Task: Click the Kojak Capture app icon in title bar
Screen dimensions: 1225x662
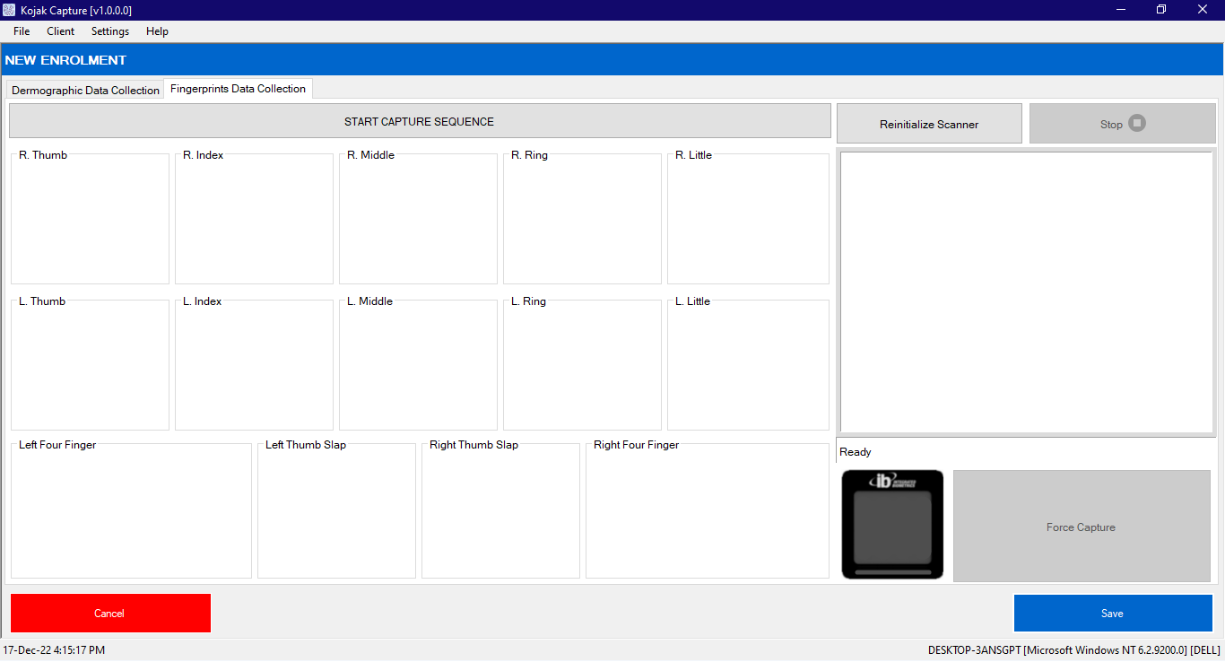Action: [x=10, y=10]
